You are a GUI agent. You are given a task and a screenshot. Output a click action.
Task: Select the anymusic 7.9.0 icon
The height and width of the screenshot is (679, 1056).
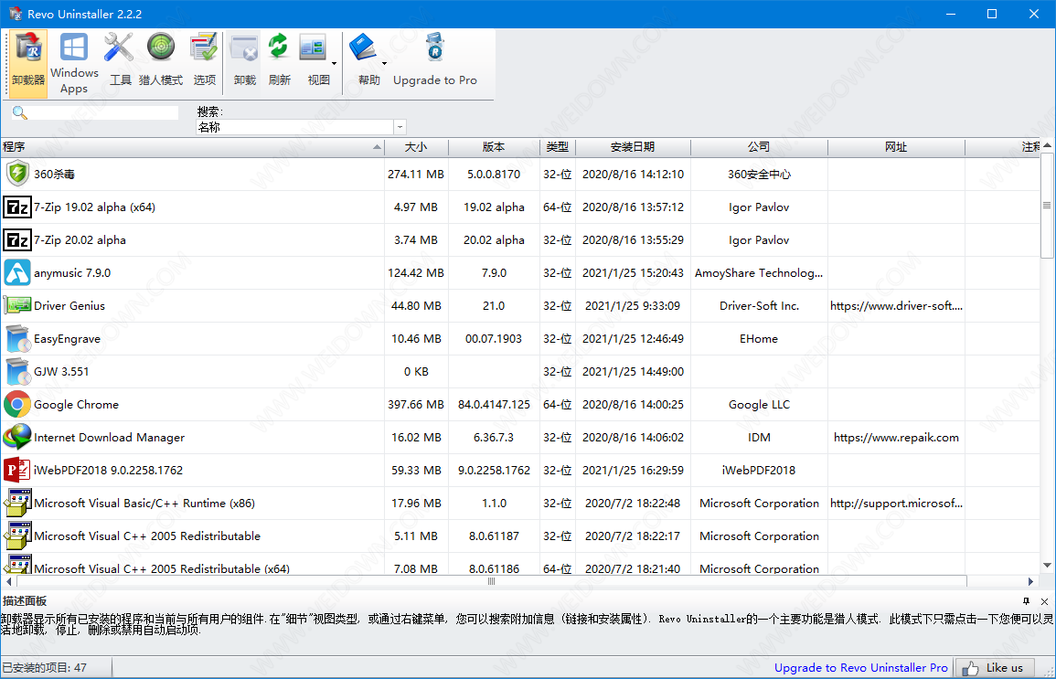pos(17,272)
